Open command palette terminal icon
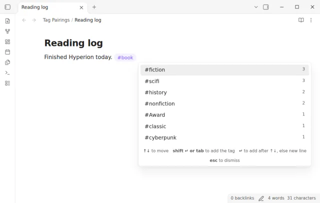Screen dimensions: 320x203 point(7,73)
